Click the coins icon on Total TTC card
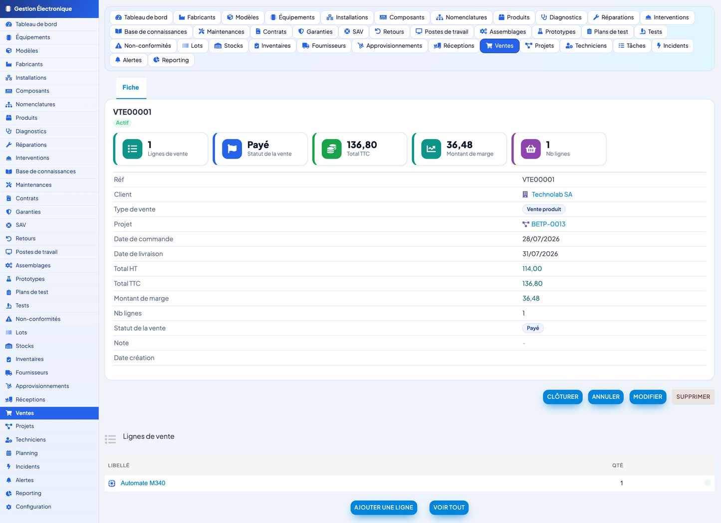 point(331,149)
